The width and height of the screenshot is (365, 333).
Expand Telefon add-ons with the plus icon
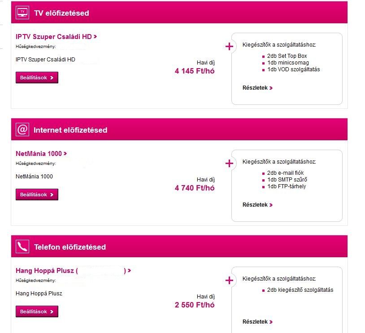tap(229, 280)
